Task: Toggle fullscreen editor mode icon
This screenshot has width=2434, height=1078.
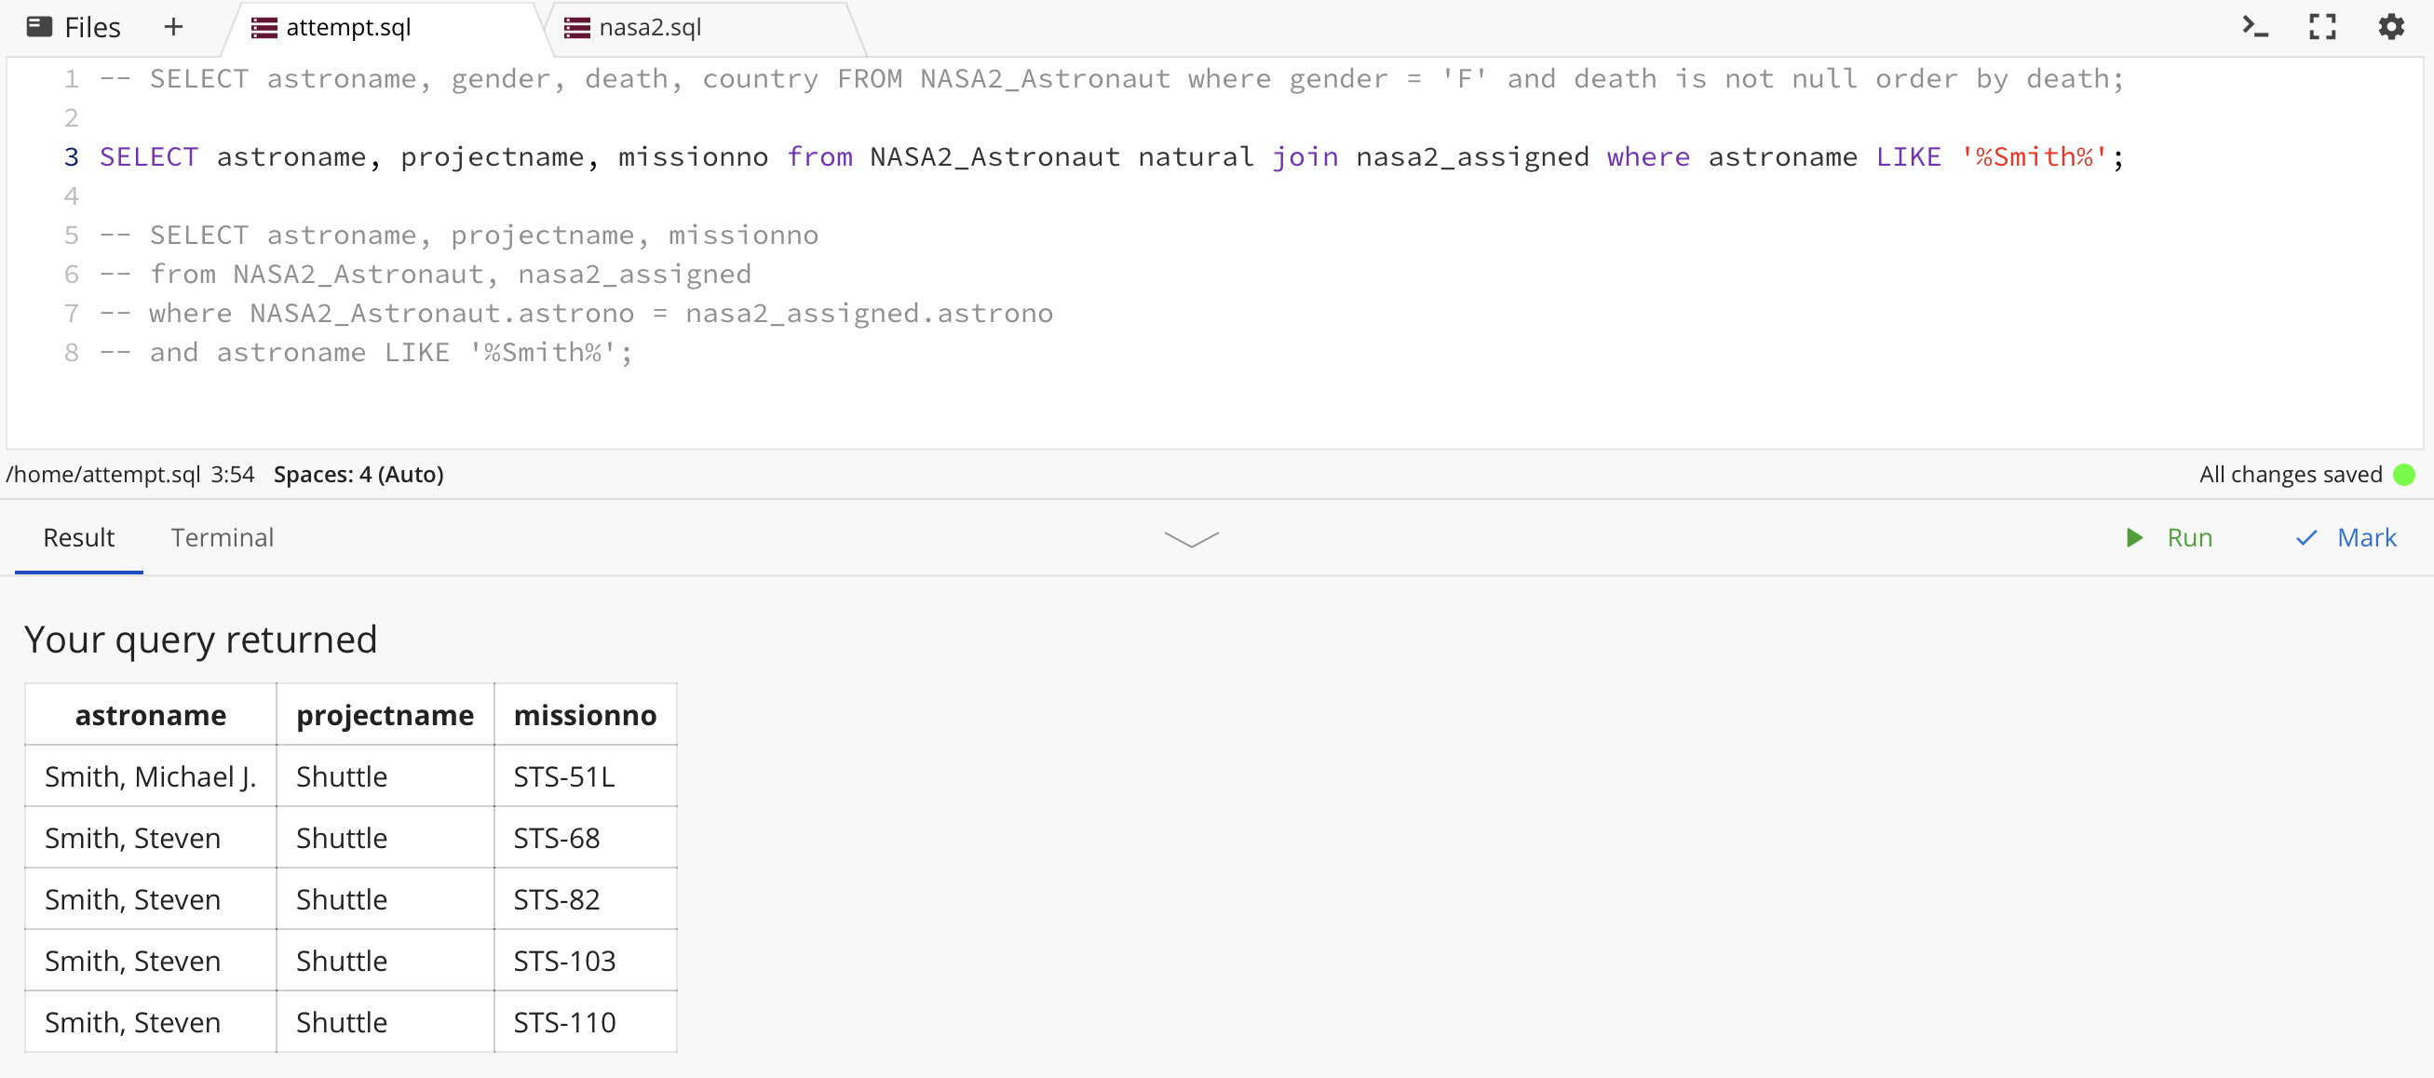Action: click(2321, 26)
